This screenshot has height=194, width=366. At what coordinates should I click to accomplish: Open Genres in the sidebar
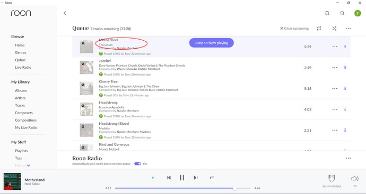tap(21, 52)
